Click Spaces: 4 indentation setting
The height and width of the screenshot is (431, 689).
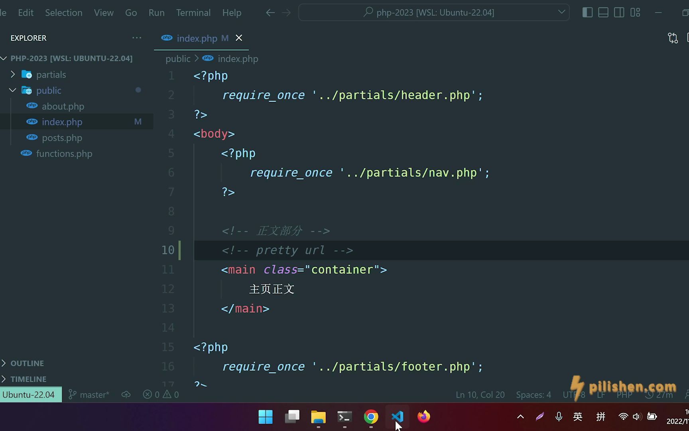tap(533, 394)
